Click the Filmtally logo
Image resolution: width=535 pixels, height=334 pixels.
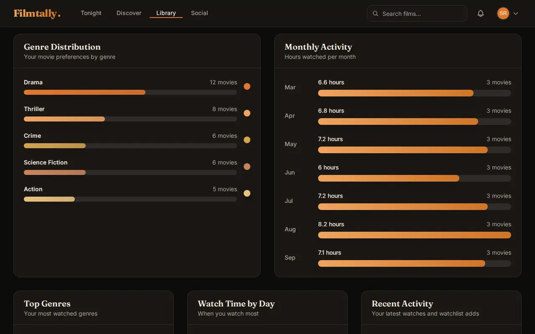pyautogui.click(x=37, y=13)
